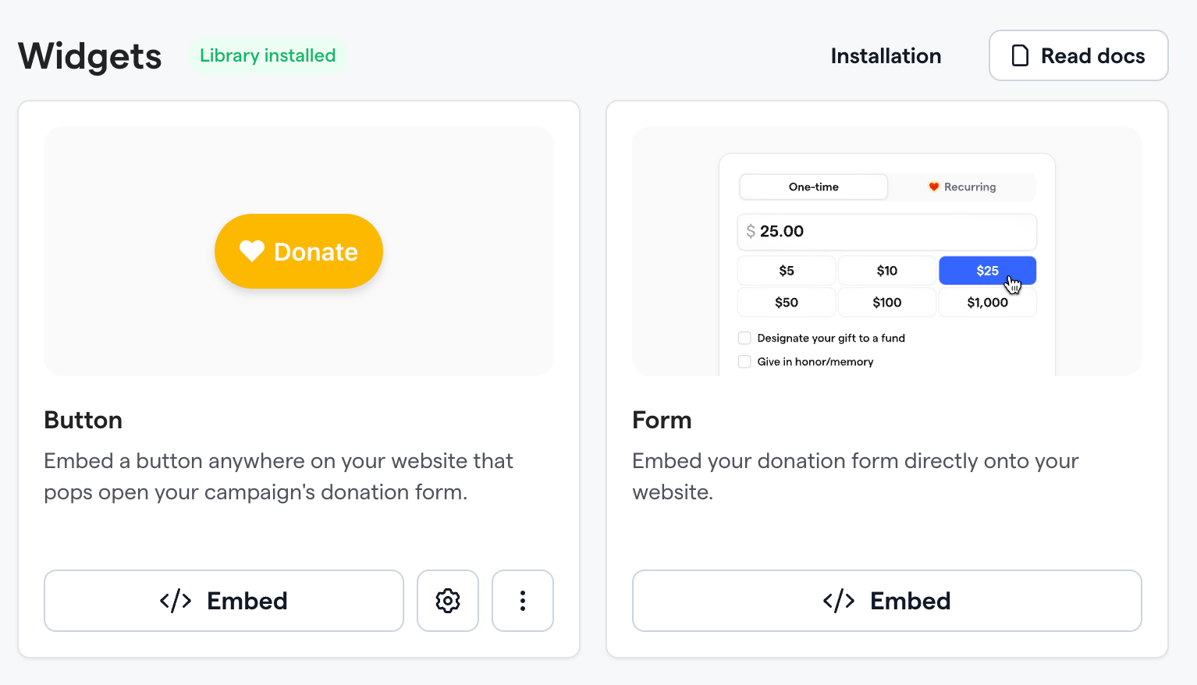This screenshot has width=1197, height=685.
Task: Click the heart icon on Donate button
Action: pyautogui.click(x=252, y=251)
